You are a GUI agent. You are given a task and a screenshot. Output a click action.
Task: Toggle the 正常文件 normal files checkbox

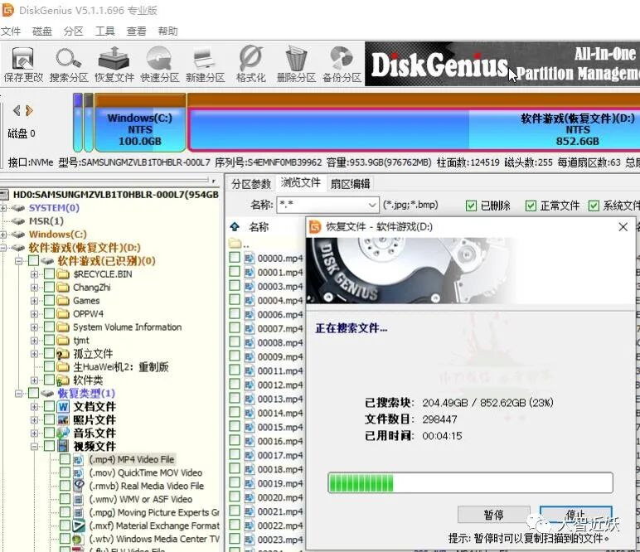pos(531,206)
